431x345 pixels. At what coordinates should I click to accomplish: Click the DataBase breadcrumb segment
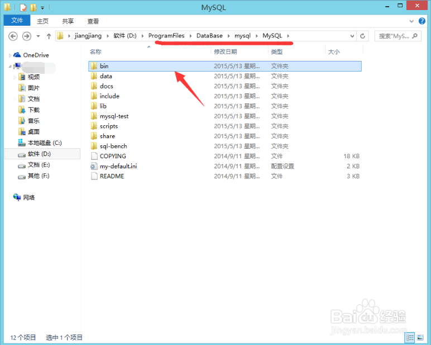[209, 36]
